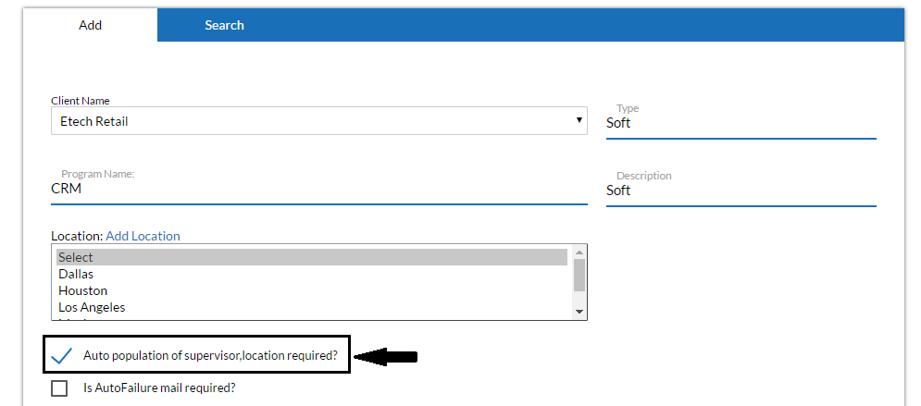The image size is (921, 406).
Task: Click the Client Name dropdown arrow
Action: (579, 119)
